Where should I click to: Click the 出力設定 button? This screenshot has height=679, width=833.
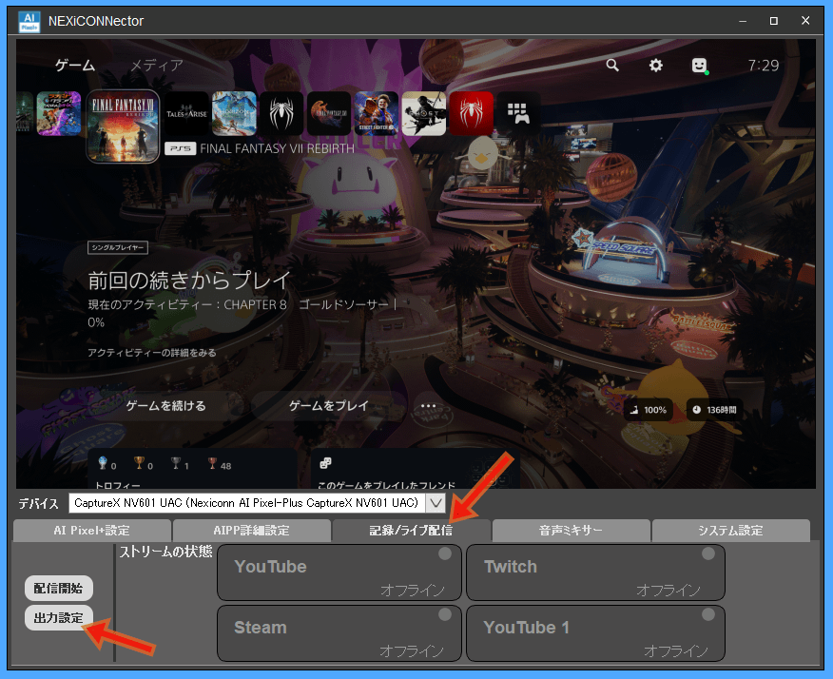click(58, 618)
